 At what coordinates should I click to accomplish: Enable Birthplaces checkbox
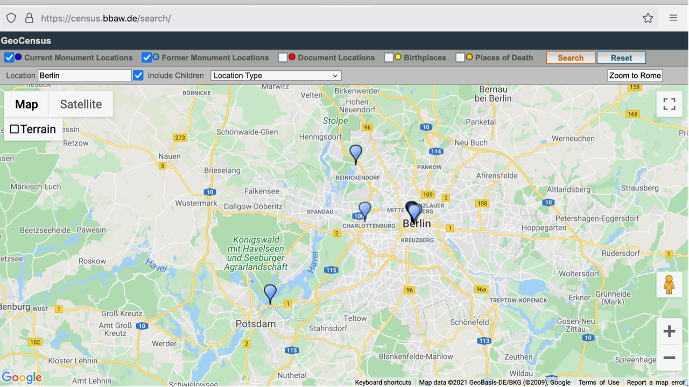[389, 58]
